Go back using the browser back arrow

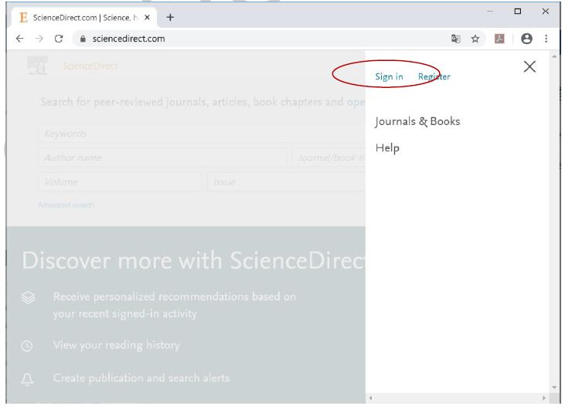coord(19,39)
